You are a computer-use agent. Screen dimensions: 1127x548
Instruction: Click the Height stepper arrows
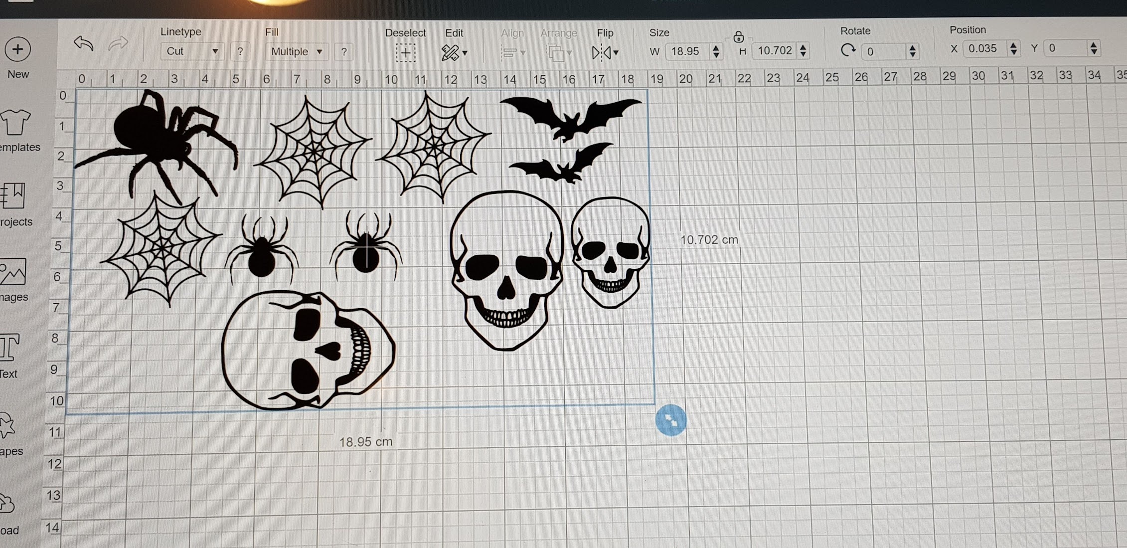pos(803,50)
